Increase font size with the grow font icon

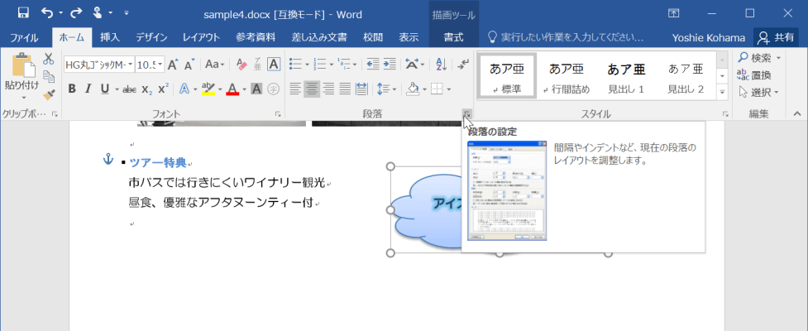(x=173, y=65)
